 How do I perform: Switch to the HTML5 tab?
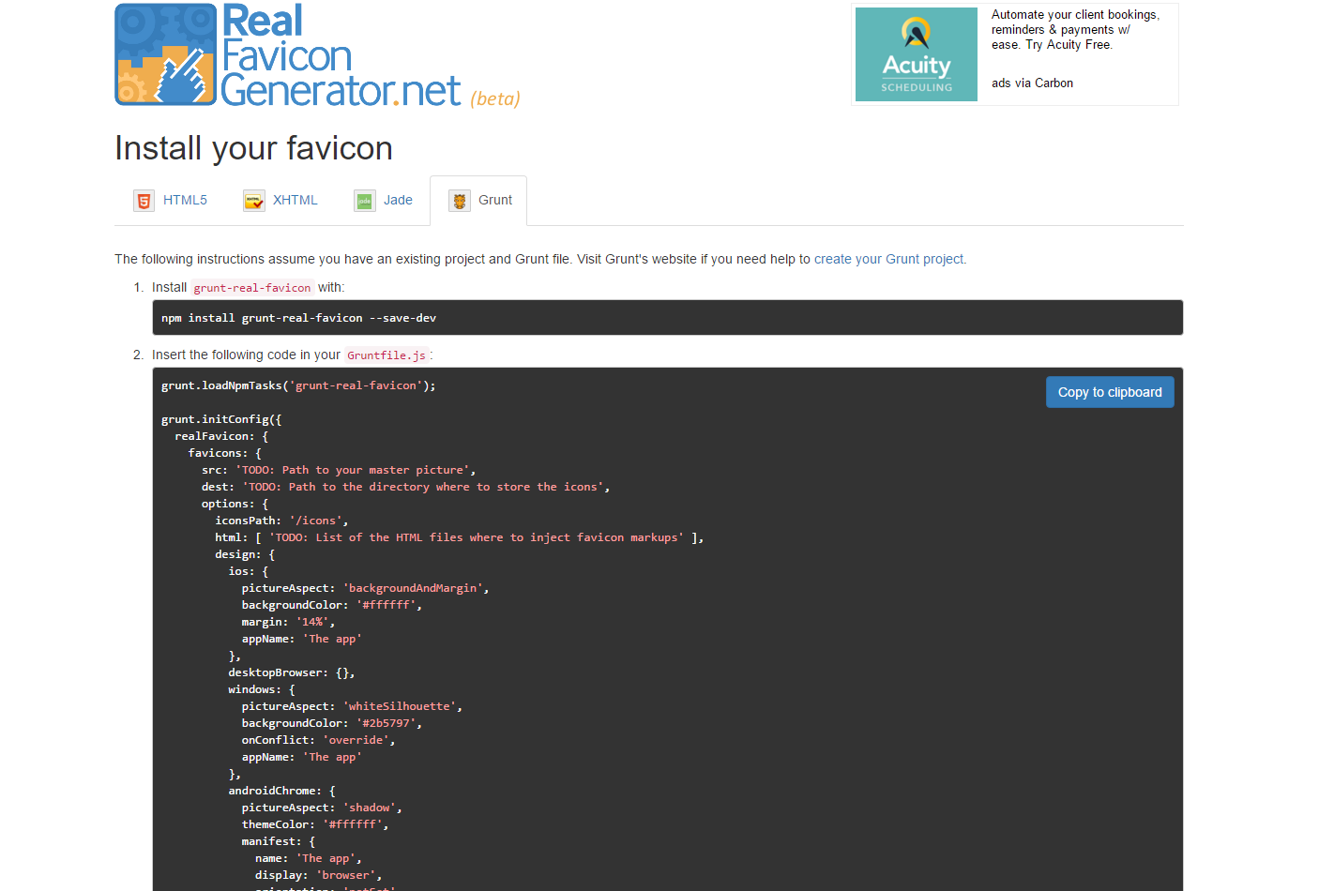(x=170, y=201)
